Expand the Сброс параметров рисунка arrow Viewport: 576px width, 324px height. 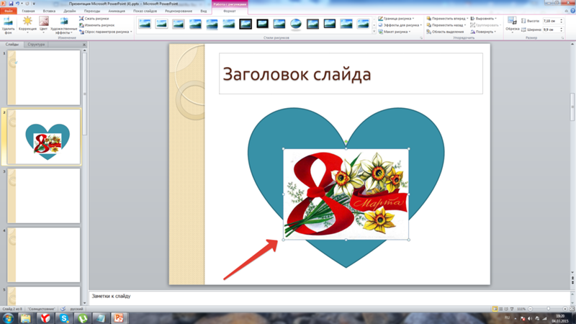(x=131, y=32)
